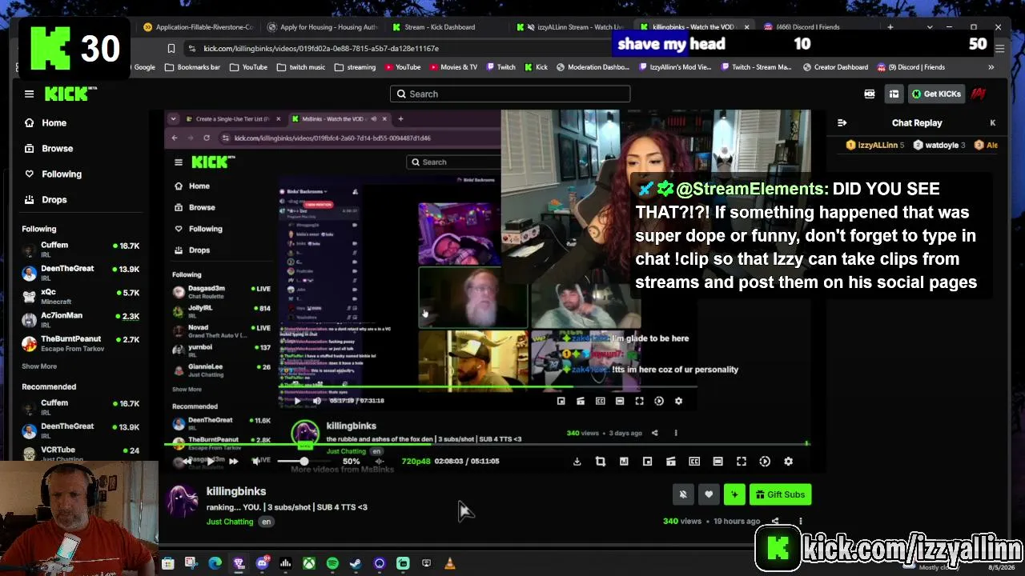Toggle follow heart for killingbinks
Viewport: 1025px width, 576px height.
click(709, 494)
